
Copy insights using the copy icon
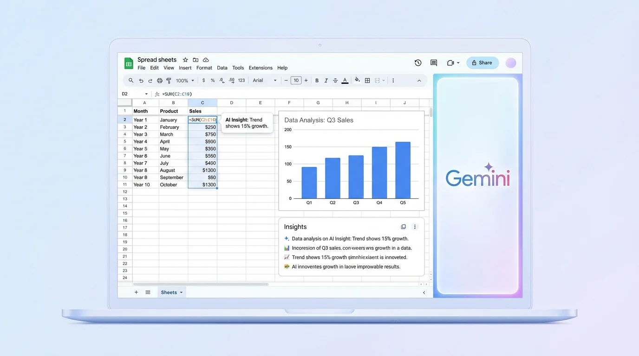(x=403, y=227)
